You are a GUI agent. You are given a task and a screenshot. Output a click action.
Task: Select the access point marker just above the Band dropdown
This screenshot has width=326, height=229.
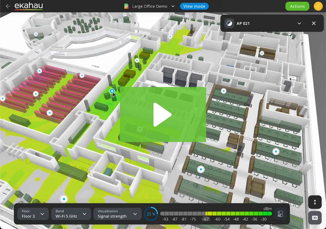tap(64, 199)
